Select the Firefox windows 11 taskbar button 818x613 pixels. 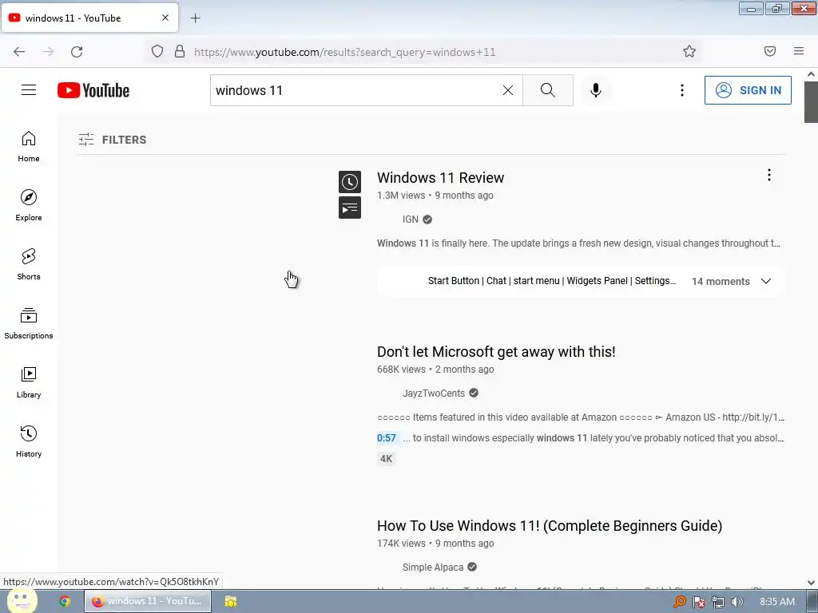tap(148, 601)
